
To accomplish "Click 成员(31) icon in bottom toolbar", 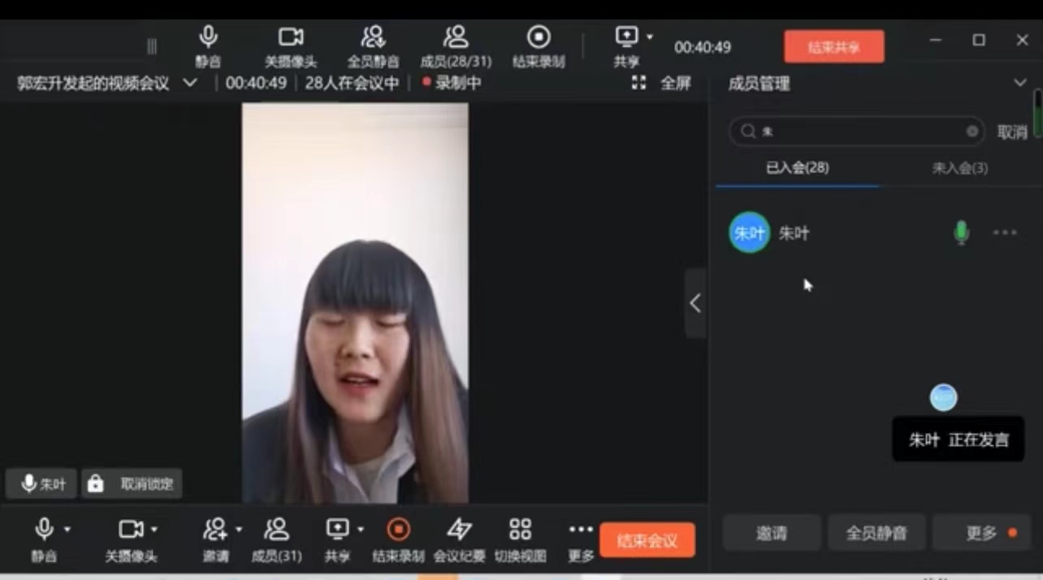I will tap(276, 530).
